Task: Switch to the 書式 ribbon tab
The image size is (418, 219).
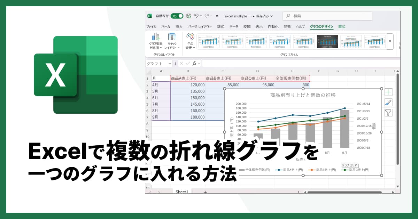Action: (x=340, y=26)
